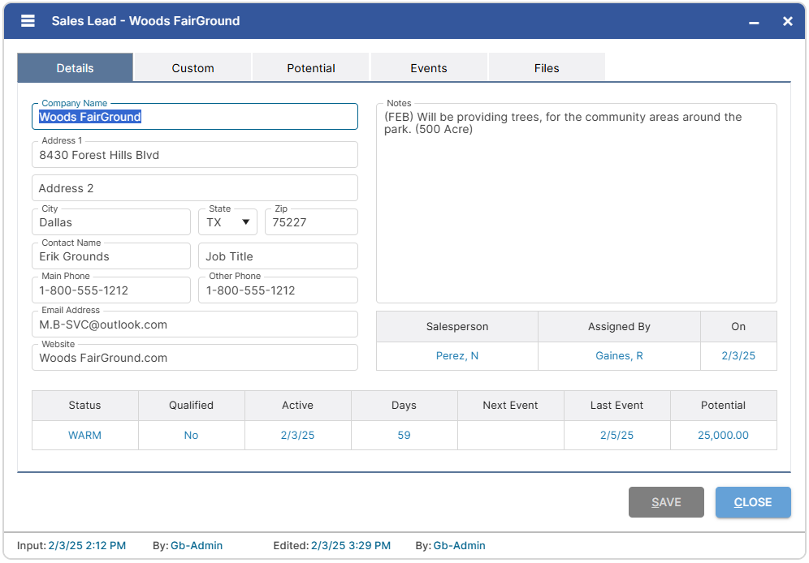The width and height of the screenshot is (809, 563).
Task: Open the Events tab
Action: 429,67
